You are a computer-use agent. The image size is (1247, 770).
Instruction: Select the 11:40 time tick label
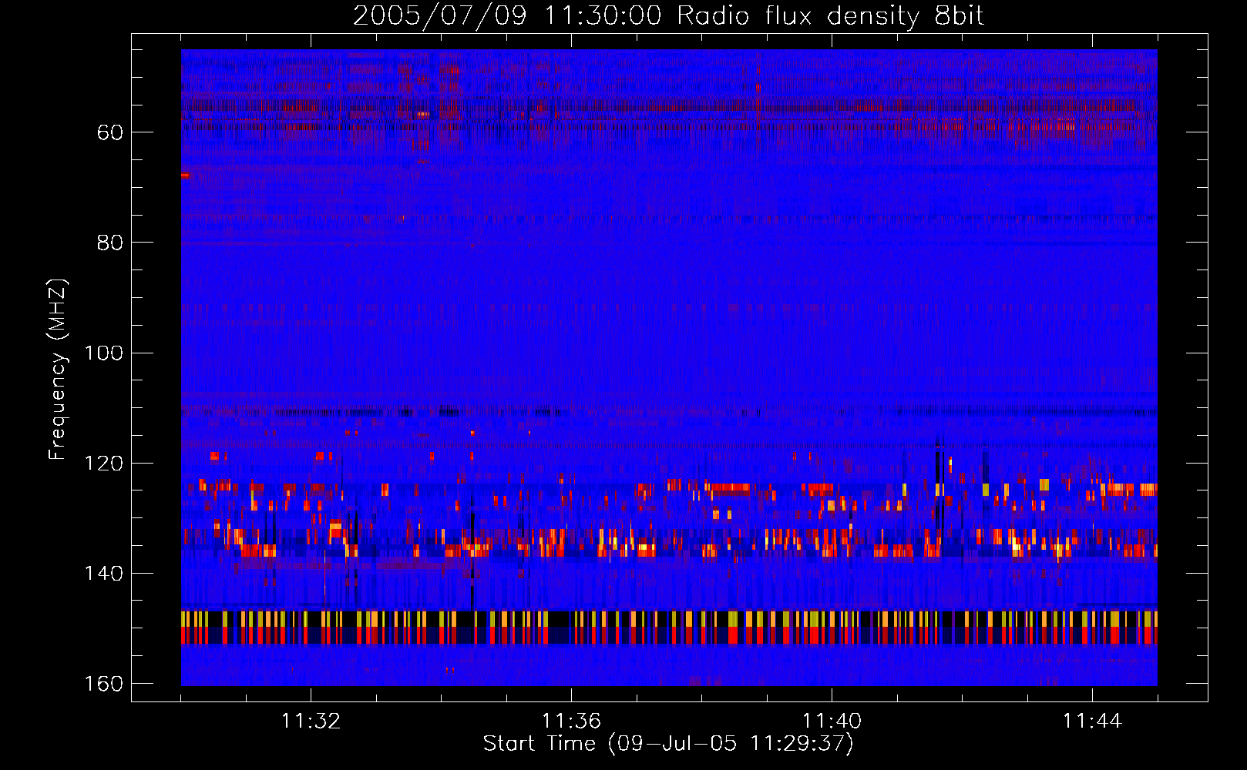tap(832, 721)
